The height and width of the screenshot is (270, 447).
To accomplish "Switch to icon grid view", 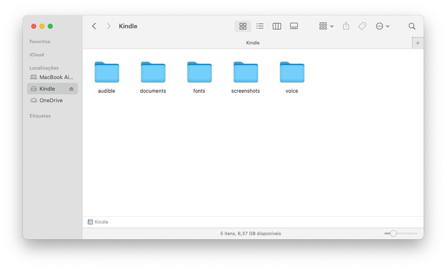I will tap(243, 26).
